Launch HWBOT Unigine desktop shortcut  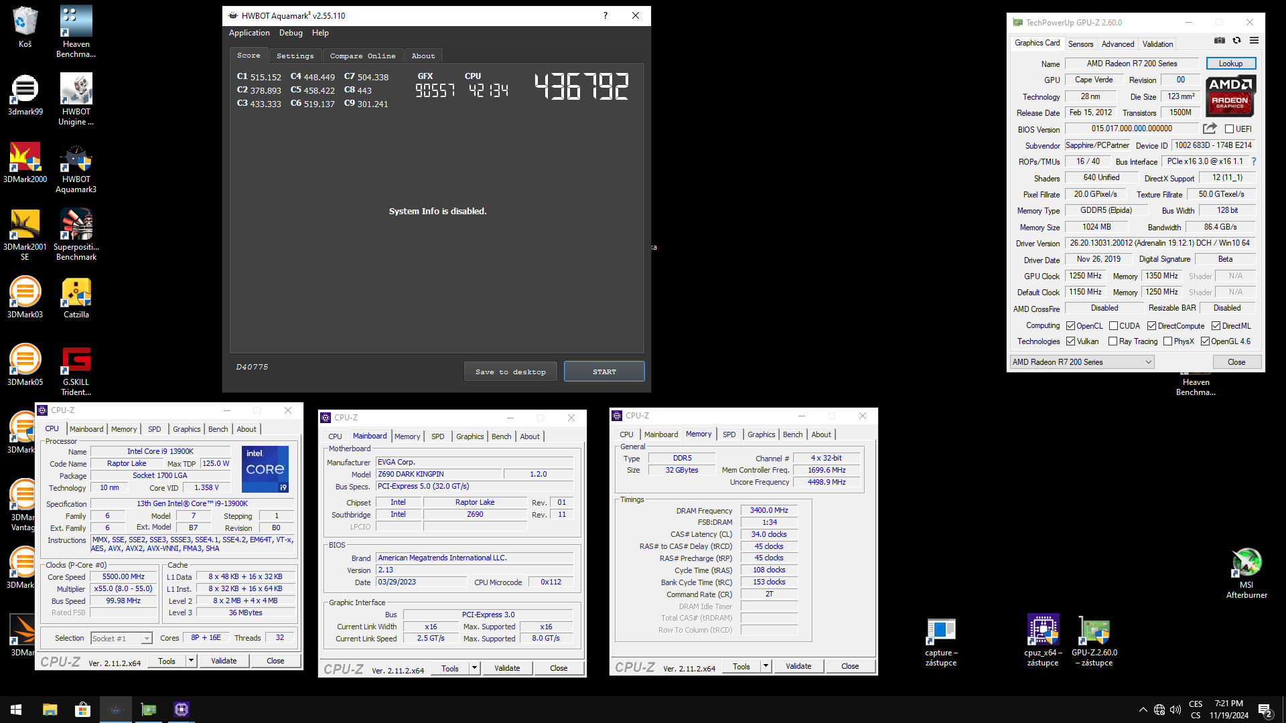(x=76, y=99)
